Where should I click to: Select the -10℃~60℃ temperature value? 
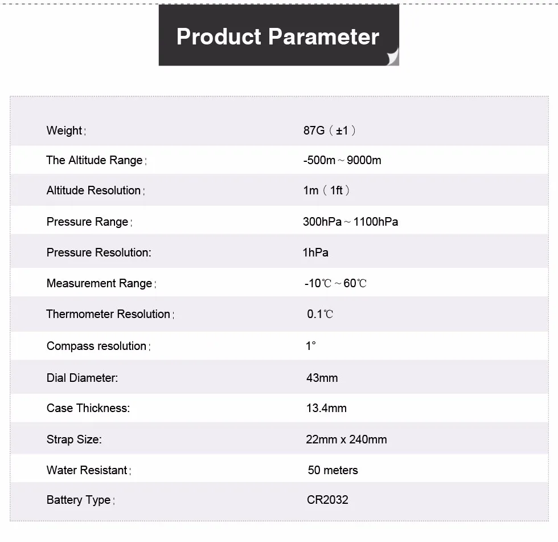[x=335, y=283]
